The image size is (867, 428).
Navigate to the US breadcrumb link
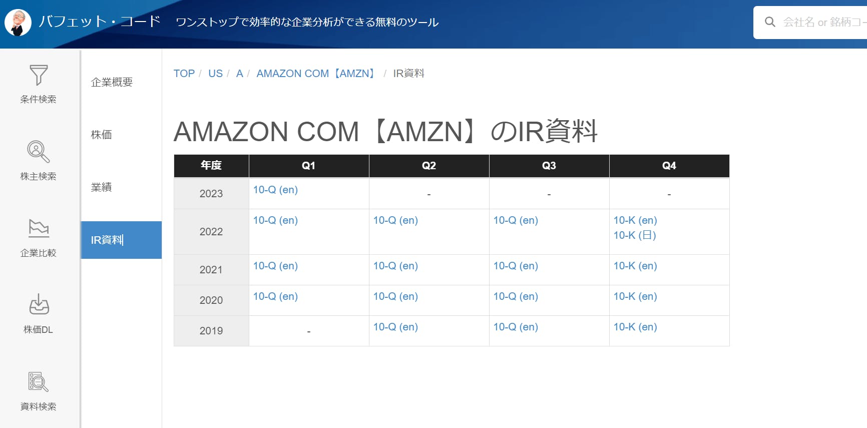tap(215, 74)
